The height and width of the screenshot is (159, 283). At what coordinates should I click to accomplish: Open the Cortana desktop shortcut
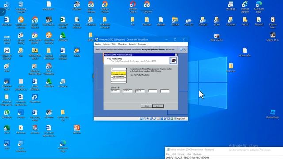pyautogui.click(x=21, y=114)
